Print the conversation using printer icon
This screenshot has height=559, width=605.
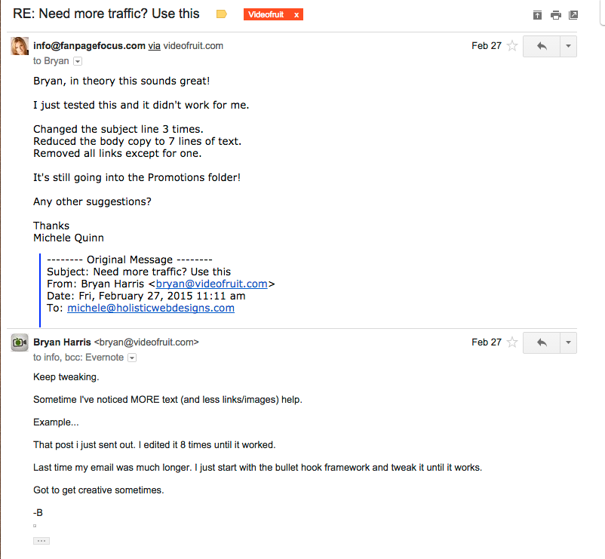(556, 15)
